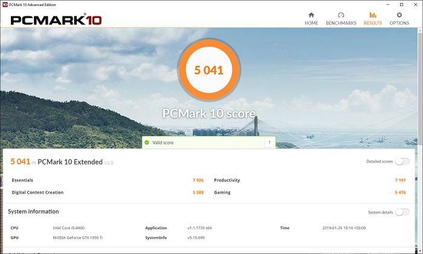
Task: Click the scrollbar down arrow
Action: (x=419, y=250)
